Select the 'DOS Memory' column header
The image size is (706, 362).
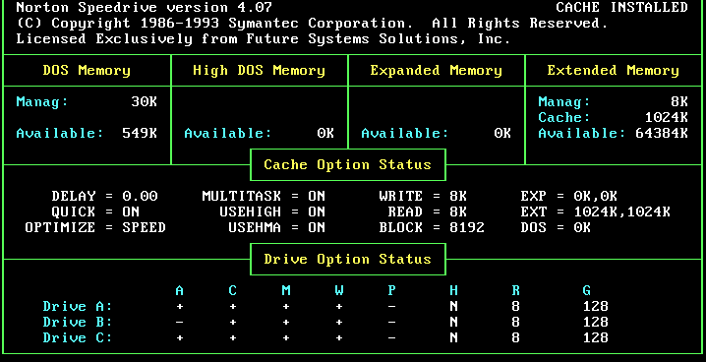coord(87,71)
